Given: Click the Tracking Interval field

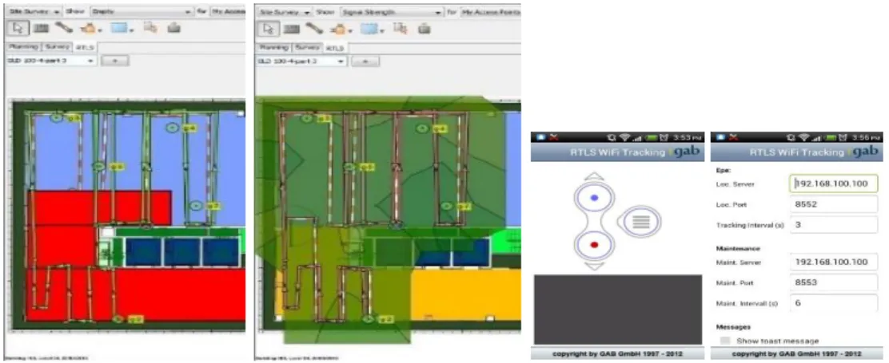Looking at the screenshot, I should [833, 225].
